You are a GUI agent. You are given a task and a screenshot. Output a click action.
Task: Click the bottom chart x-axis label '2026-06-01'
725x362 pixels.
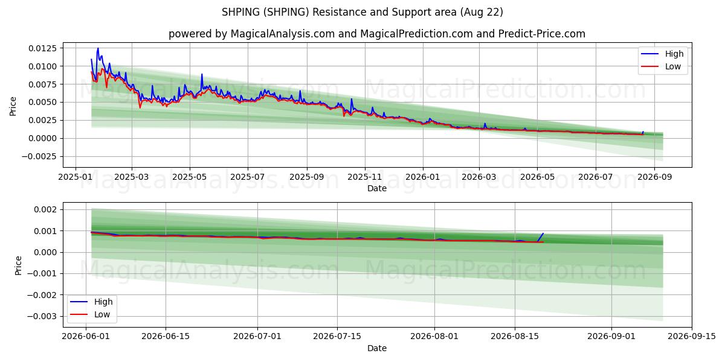coord(87,337)
